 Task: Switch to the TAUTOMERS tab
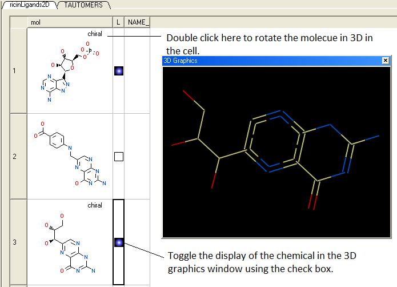(x=83, y=5)
